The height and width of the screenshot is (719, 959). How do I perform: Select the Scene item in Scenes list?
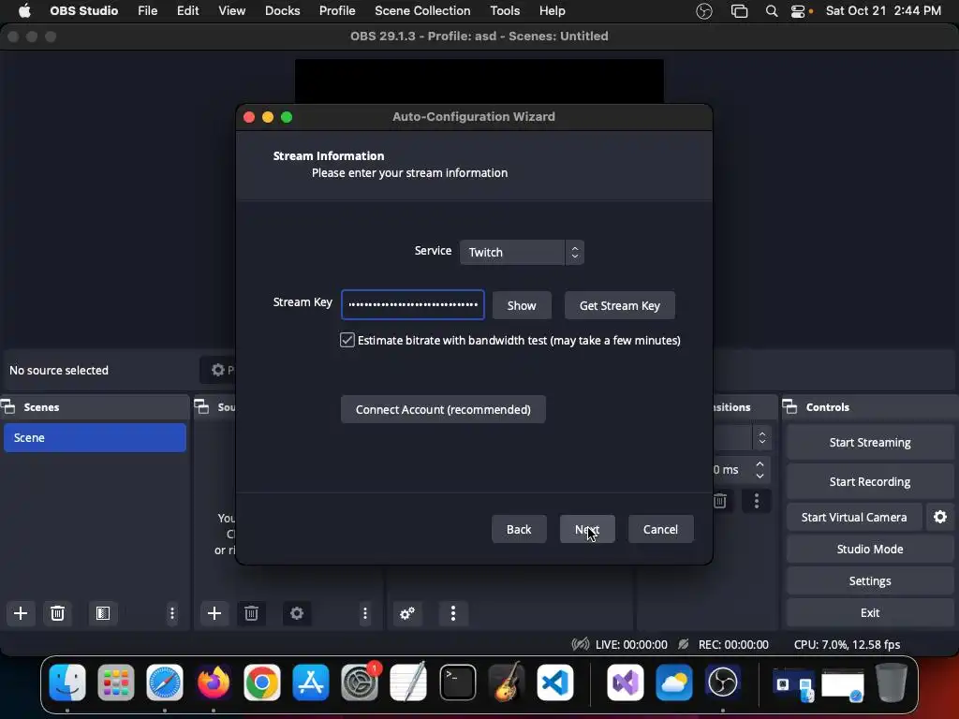[95, 438]
